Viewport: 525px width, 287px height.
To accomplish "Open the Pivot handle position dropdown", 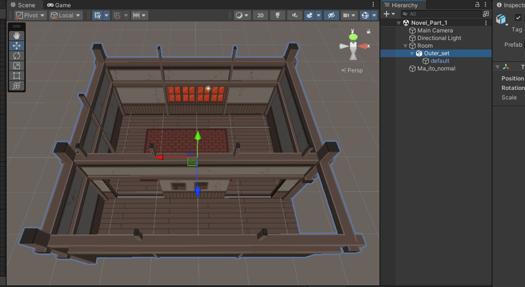I will coord(31,15).
